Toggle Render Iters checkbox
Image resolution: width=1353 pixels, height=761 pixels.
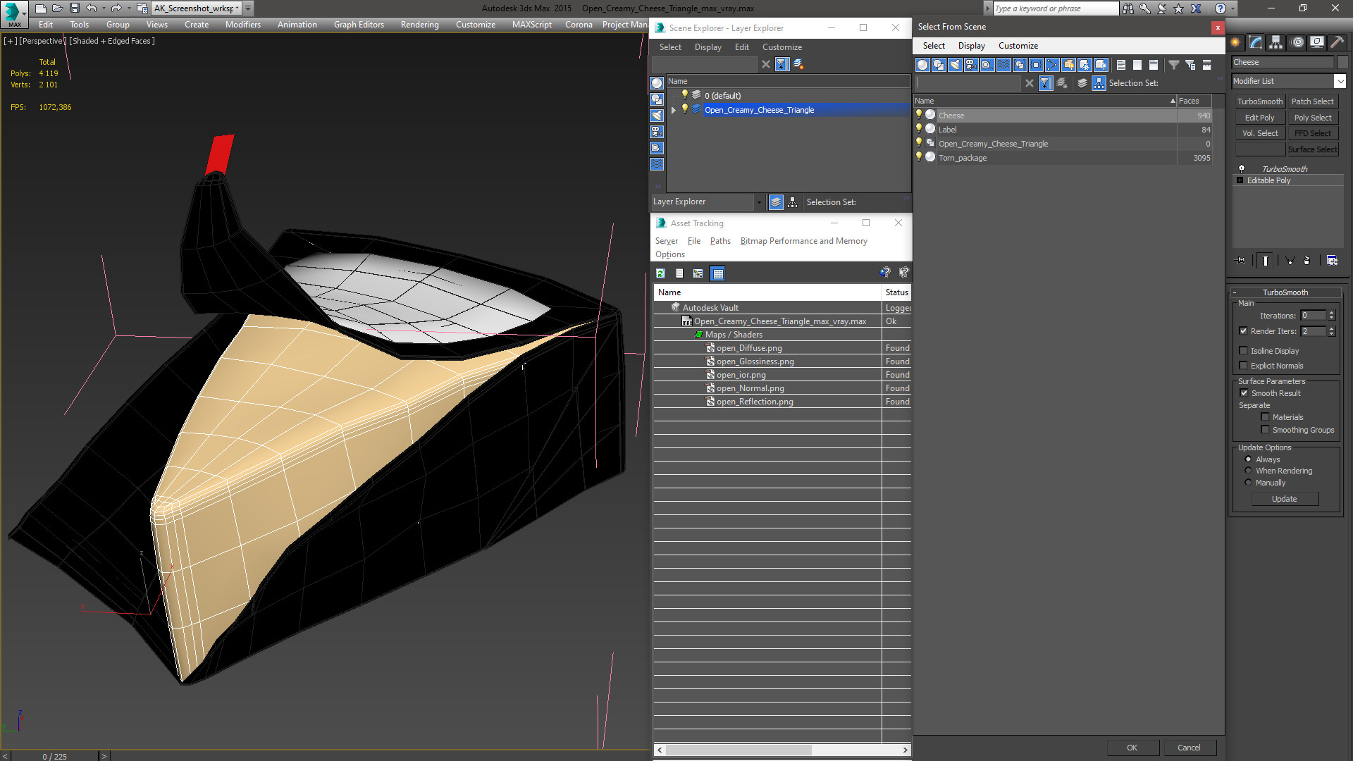[1243, 331]
